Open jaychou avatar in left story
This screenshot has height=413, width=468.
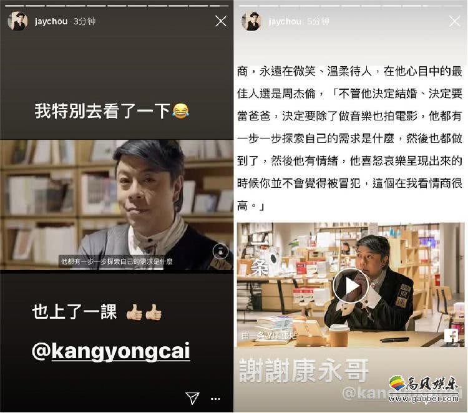pyautogui.click(x=17, y=21)
